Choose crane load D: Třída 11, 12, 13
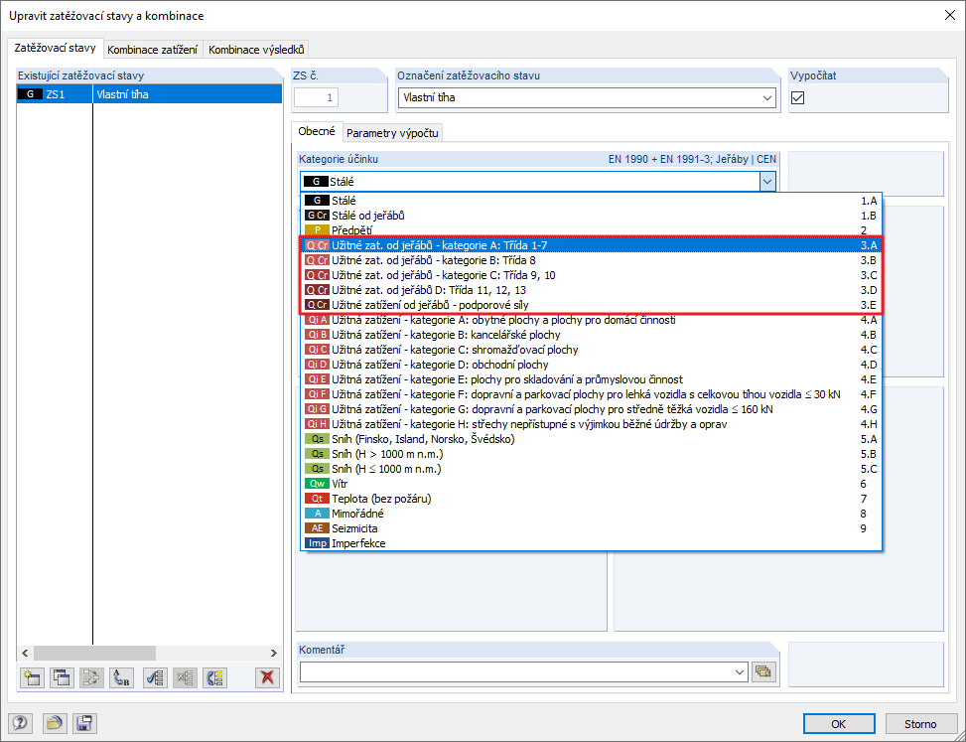This screenshot has height=742, width=966. click(x=592, y=290)
